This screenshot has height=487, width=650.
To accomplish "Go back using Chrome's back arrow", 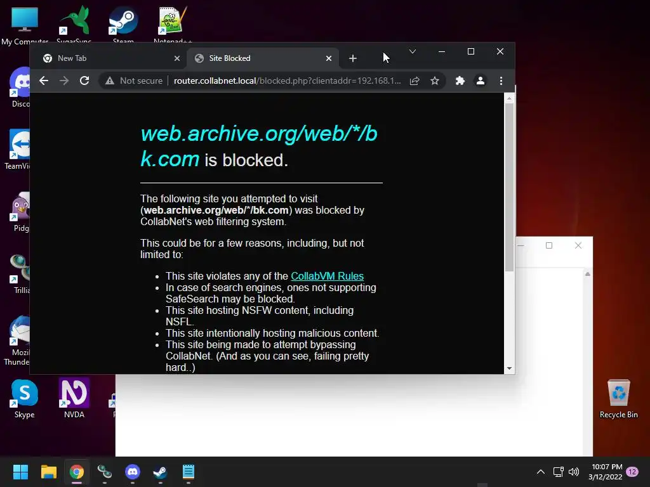I will click(44, 81).
